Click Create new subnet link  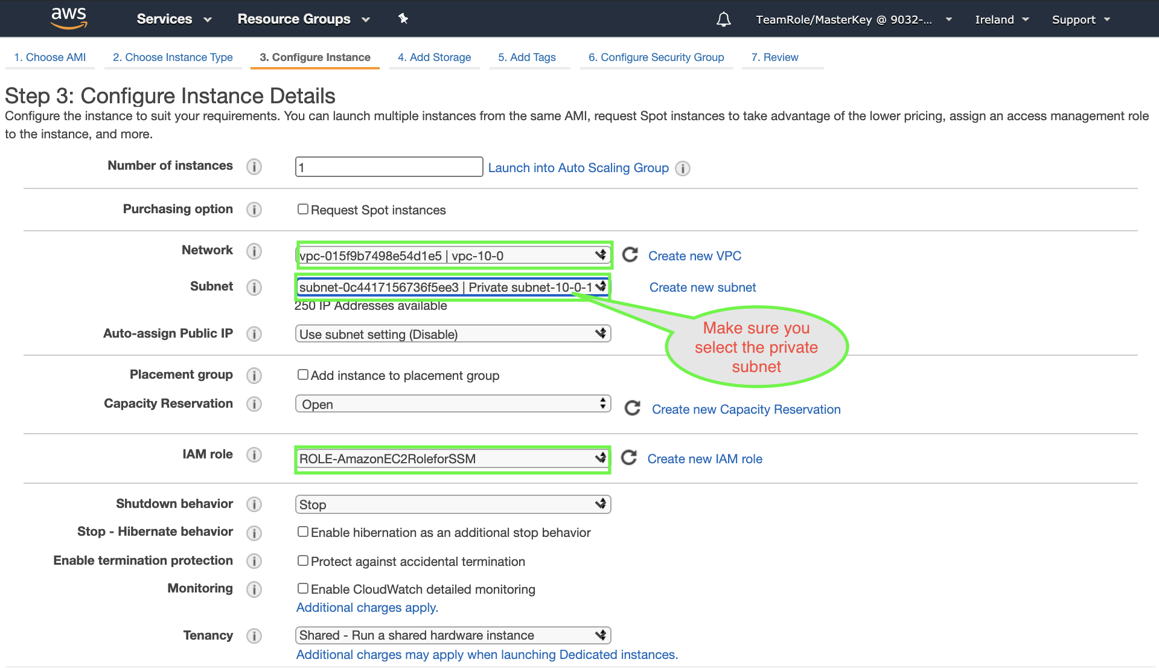pos(703,287)
